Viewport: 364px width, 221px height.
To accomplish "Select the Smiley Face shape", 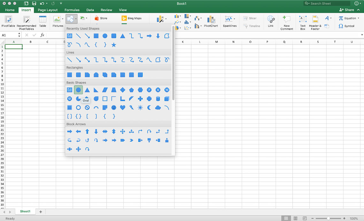I will 113,107.
